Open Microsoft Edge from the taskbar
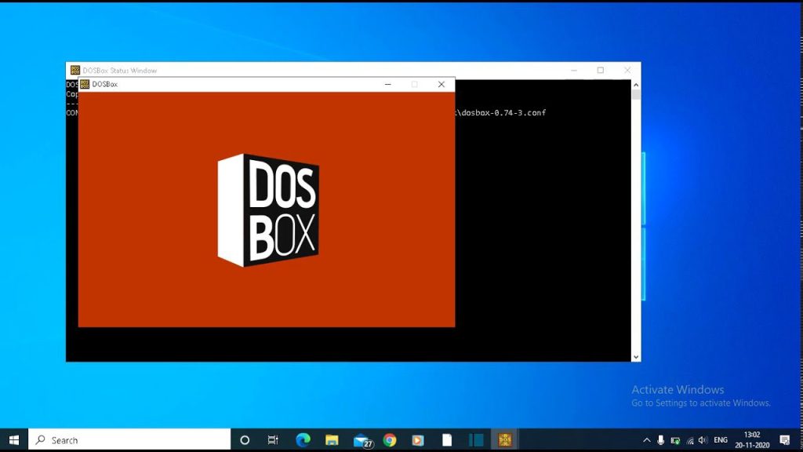 [303, 439]
